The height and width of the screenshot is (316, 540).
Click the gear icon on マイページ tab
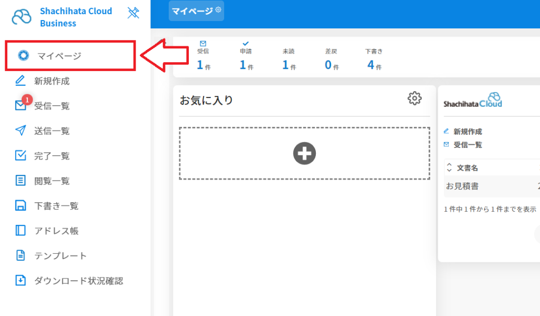pyautogui.click(x=218, y=9)
